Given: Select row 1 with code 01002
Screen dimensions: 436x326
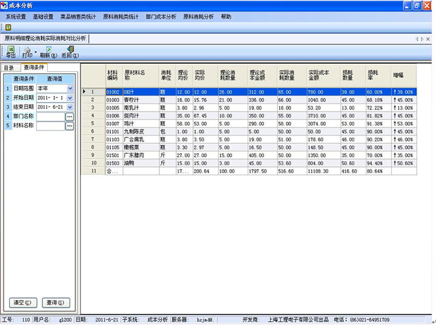Looking at the screenshot, I should click(249, 92).
